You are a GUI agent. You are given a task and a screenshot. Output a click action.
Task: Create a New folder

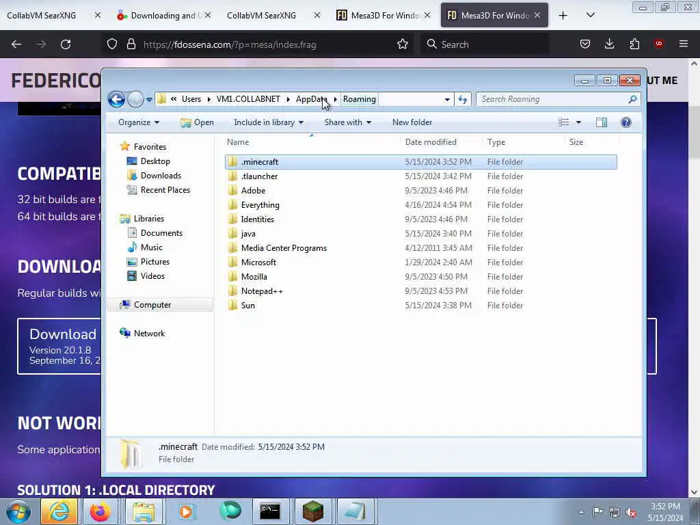412,122
